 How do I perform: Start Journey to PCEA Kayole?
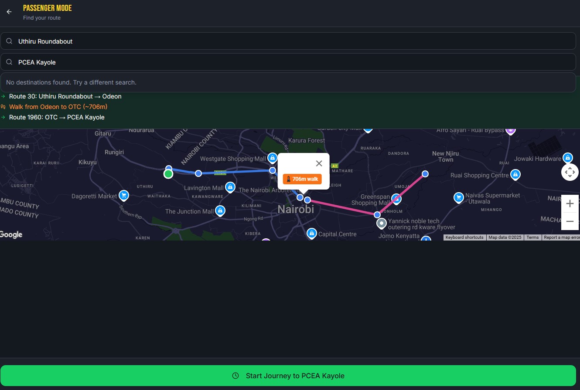(x=288, y=376)
